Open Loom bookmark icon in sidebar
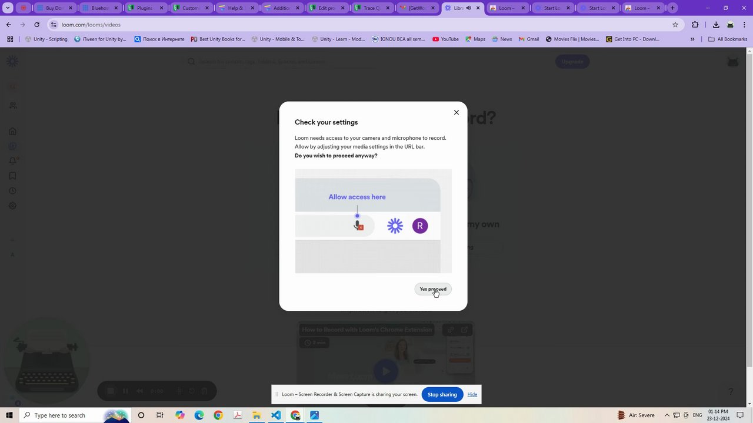Viewport: 753px width, 423px height. pyautogui.click(x=12, y=176)
